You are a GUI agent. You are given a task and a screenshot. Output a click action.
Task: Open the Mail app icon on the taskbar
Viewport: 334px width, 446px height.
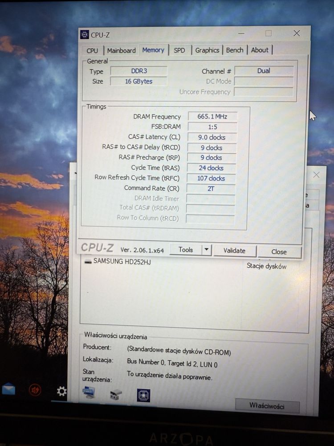point(8,388)
